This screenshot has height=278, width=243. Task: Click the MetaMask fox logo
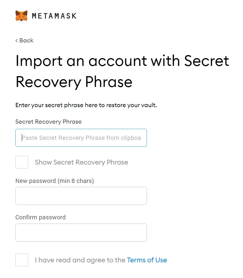coord(21,16)
